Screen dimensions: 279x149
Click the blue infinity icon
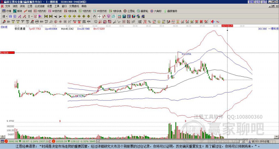point(218,22)
